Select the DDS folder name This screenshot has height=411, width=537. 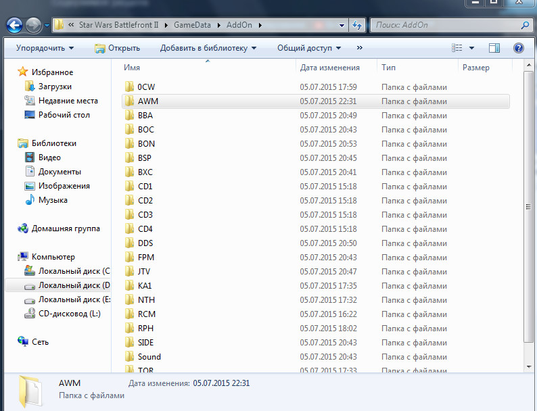point(145,243)
